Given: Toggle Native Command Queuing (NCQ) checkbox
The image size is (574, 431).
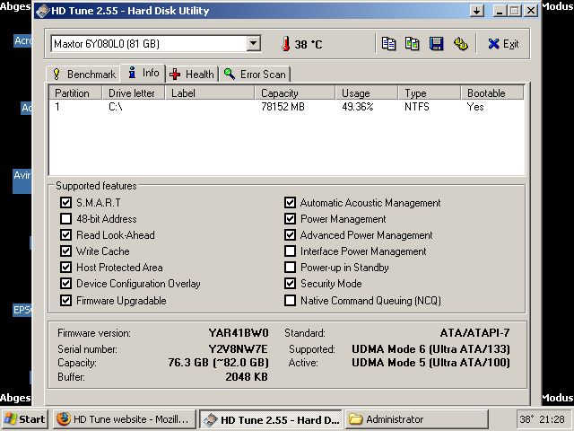Looking at the screenshot, I should [290, 301].
